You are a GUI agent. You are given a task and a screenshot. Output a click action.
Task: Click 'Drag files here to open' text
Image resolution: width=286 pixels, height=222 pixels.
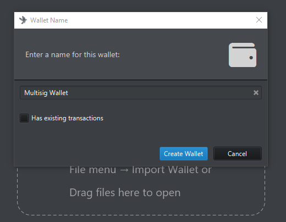click(125, 193)
